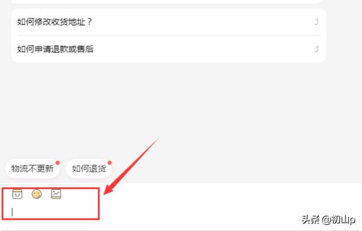
Task: Open FAQ 如何申请退款或售后
Action: 169,49
